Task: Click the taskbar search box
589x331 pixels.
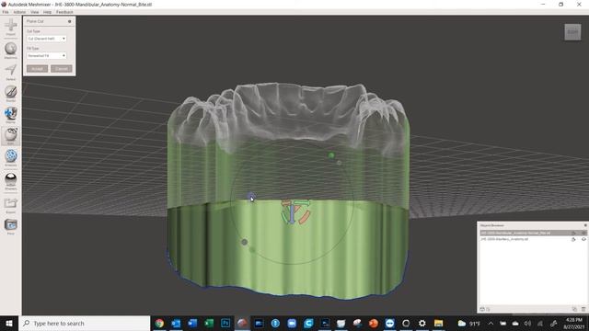Action: tap(85, 323)
